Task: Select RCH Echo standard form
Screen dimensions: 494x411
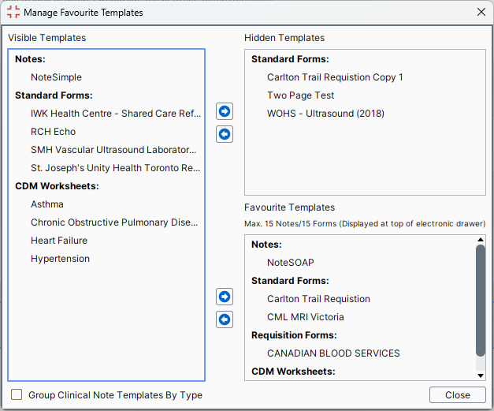Action: [x=54, y=132]
